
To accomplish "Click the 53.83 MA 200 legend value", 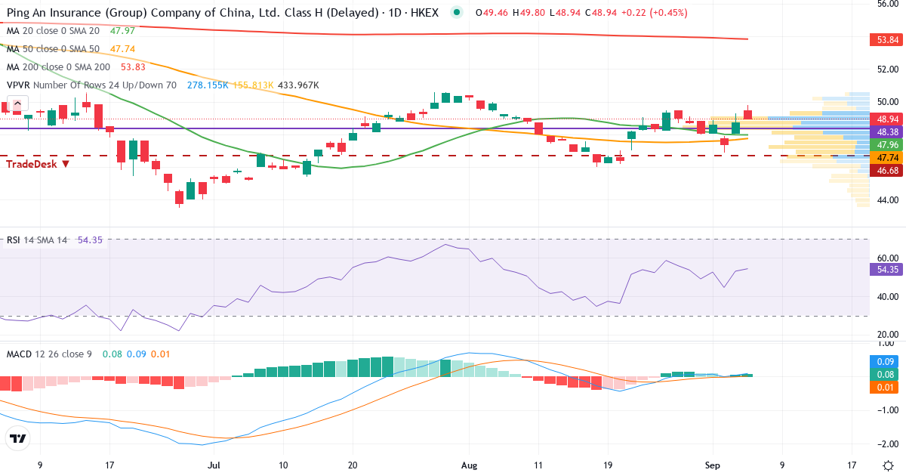I will click(133, 67).
